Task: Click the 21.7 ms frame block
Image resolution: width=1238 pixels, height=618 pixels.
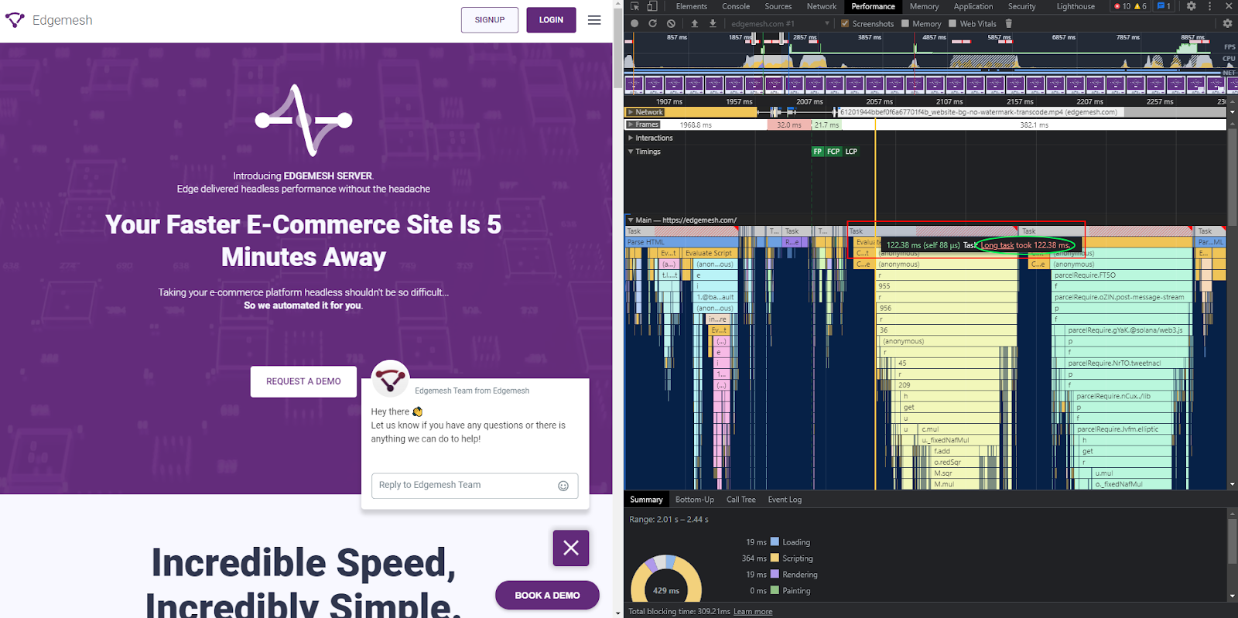Action: pos(826,125)
